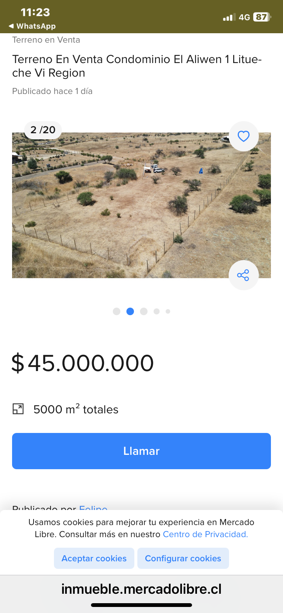Select the active blue carousel dot
Image resolution: width=283 pixels, height=613 pixels.
click(x=130, y=311)
